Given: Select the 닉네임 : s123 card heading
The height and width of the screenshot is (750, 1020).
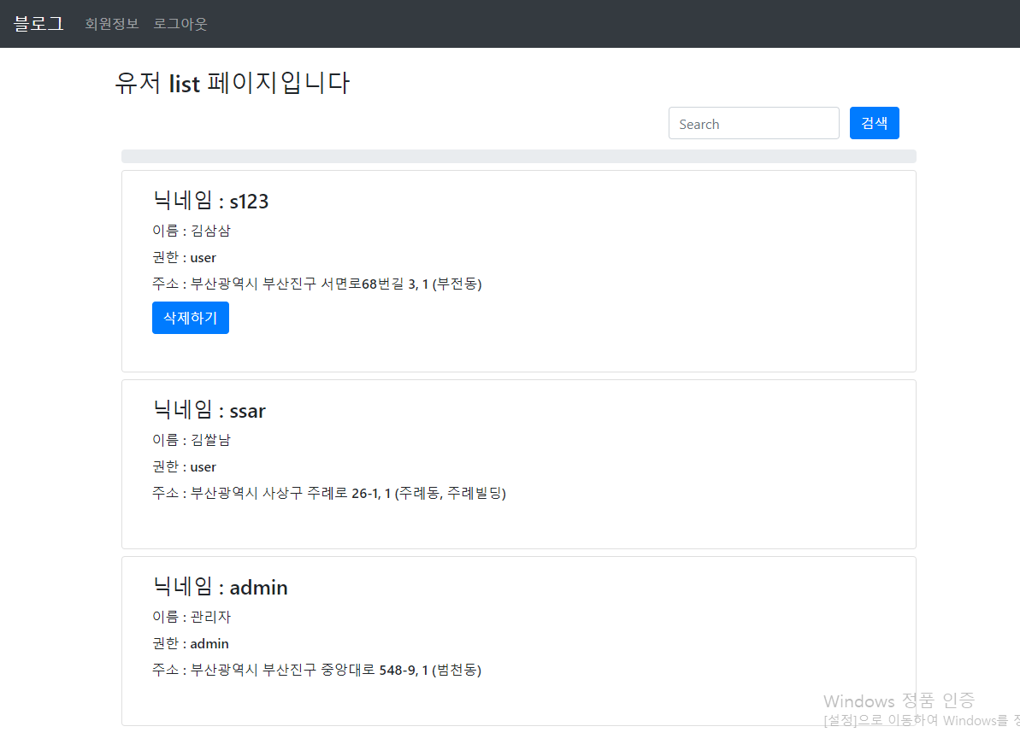Looking at the screenshot, I should [x=211, y=202].
